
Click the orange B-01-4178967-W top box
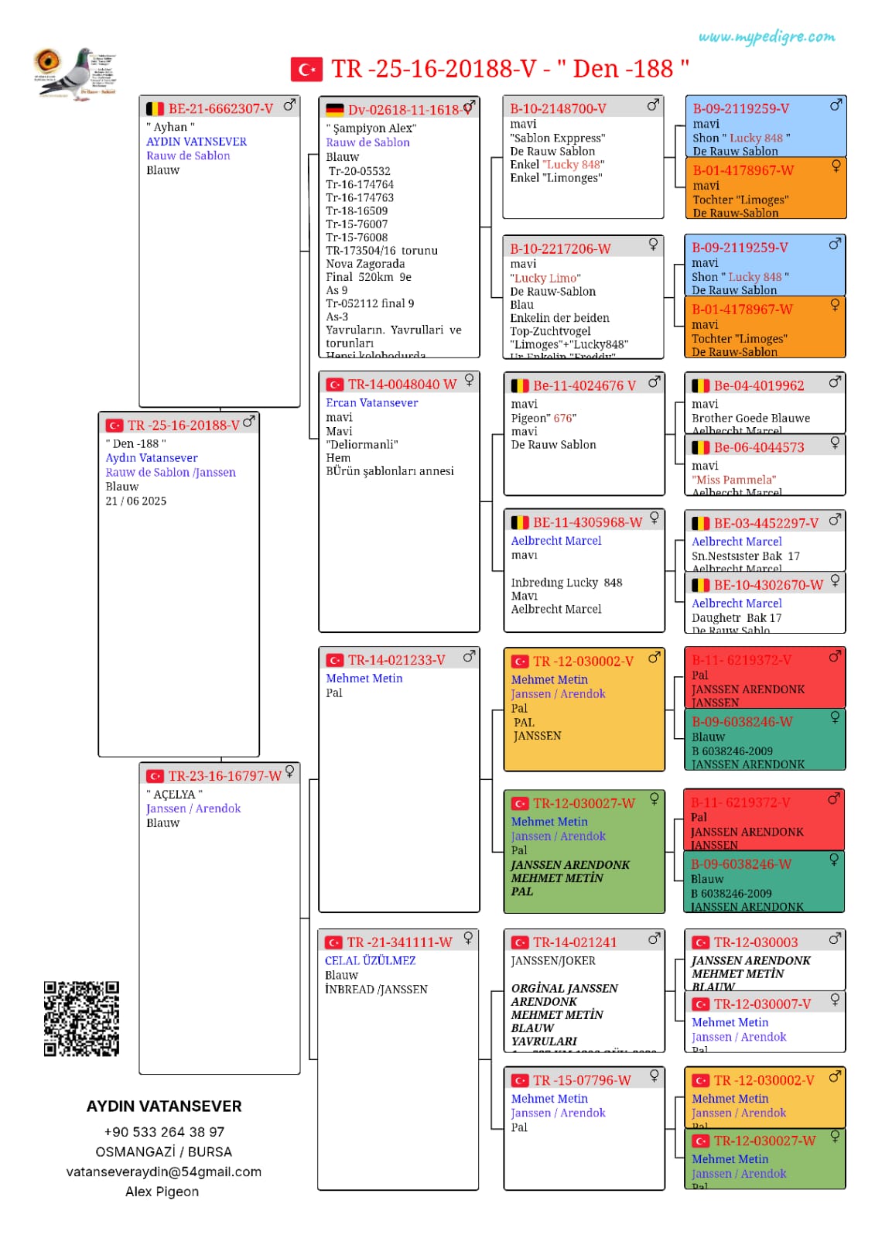click(x=766, y=188)
